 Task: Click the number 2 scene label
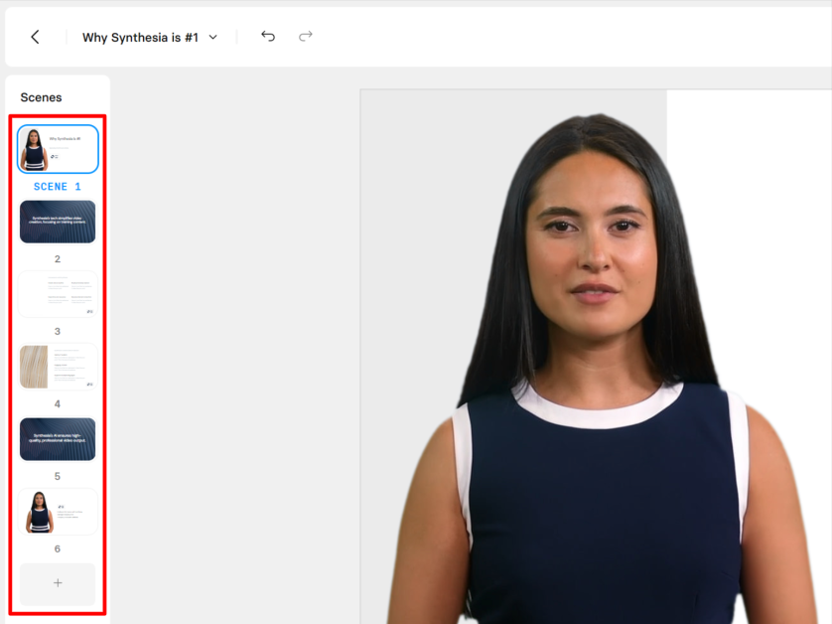point(58,259)
